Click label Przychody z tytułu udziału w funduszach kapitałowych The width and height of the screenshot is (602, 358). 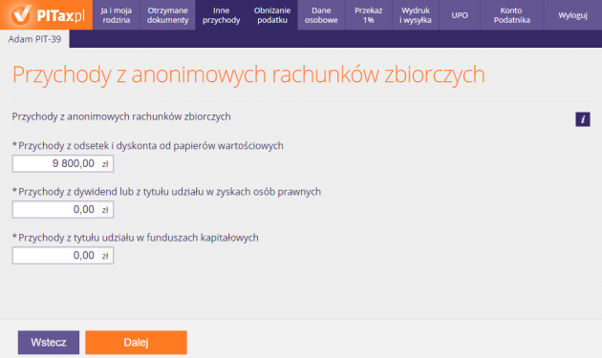[135, 238]
